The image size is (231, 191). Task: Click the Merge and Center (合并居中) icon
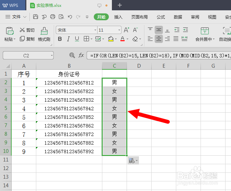[x=205, y=31]
